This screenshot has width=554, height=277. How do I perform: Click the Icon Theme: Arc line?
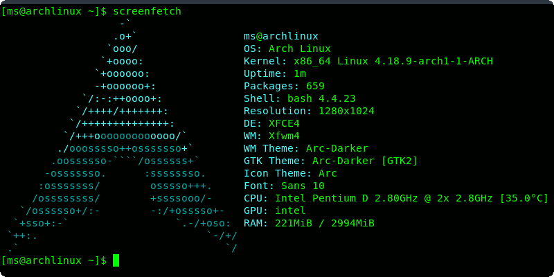coord(290,173)
